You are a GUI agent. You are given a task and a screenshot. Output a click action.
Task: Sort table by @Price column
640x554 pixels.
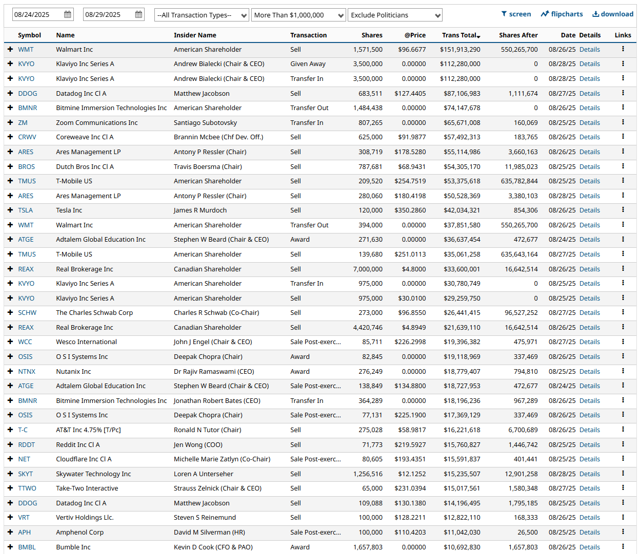415,35
